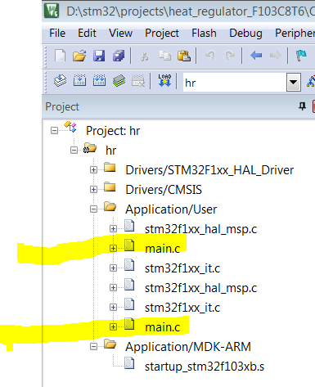Screen dimensions: 315x387
Task: Expand the Drivers/STM32F1xx_HAL_Driver group
Action: click(93, 170)
